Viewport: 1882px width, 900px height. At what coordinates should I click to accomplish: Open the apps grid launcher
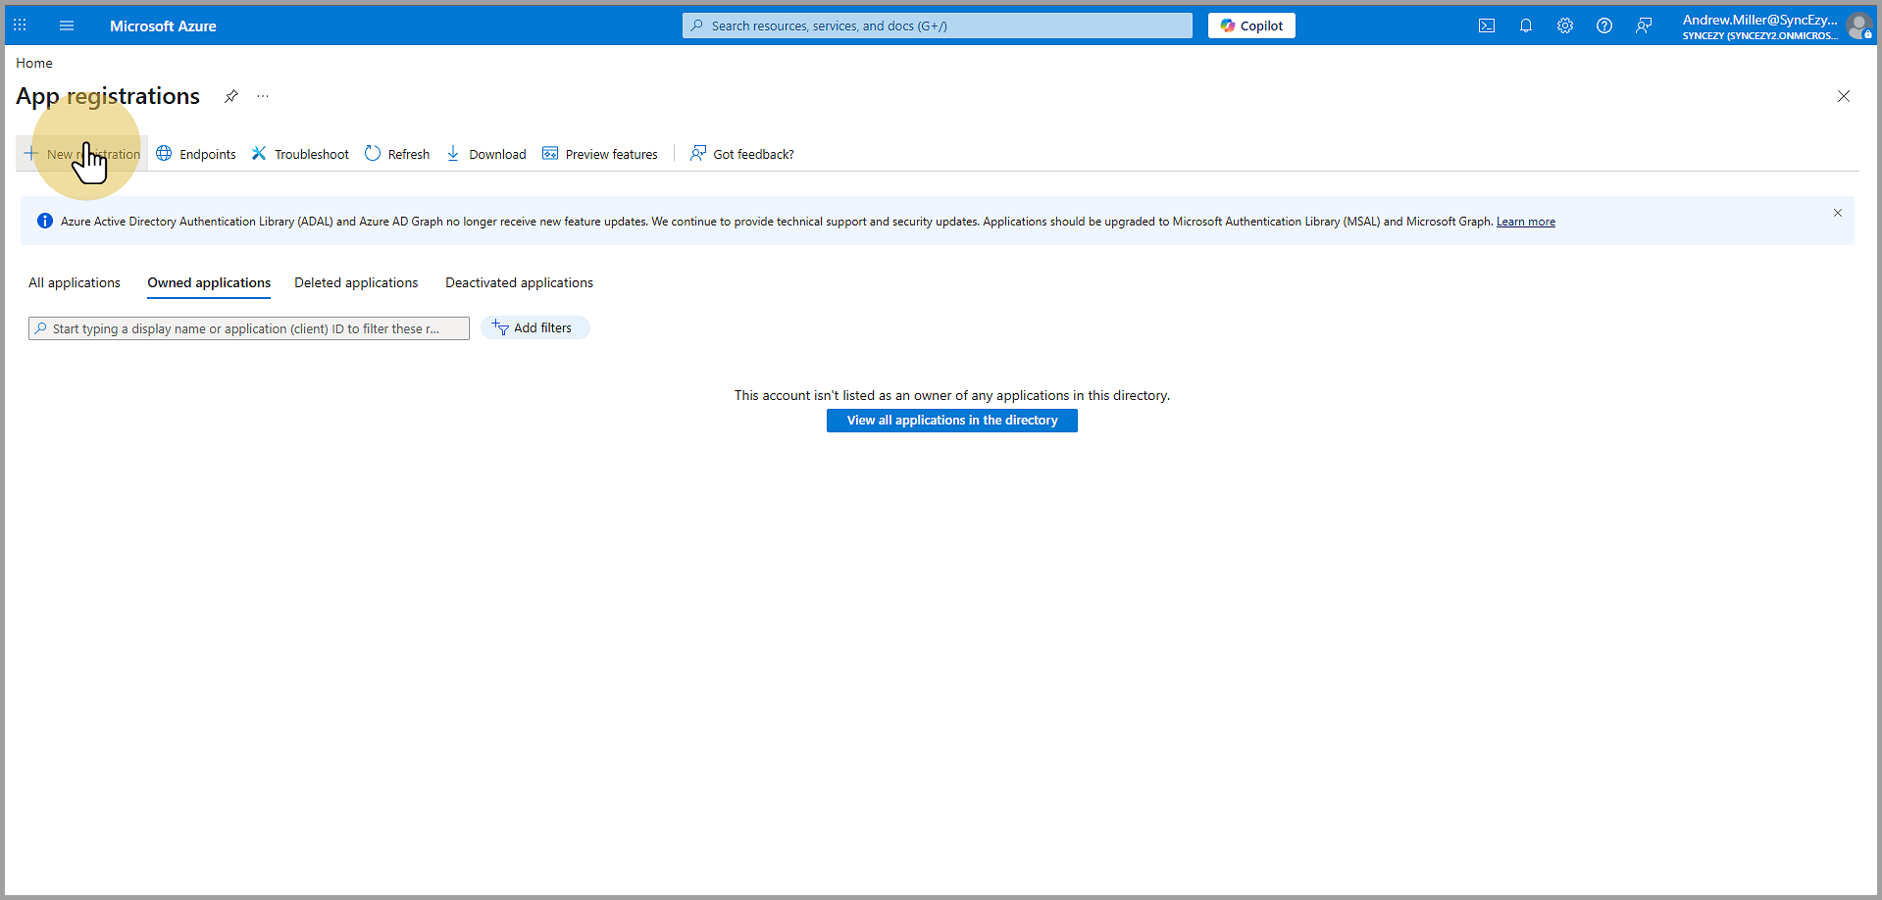[x=20, y=25]
